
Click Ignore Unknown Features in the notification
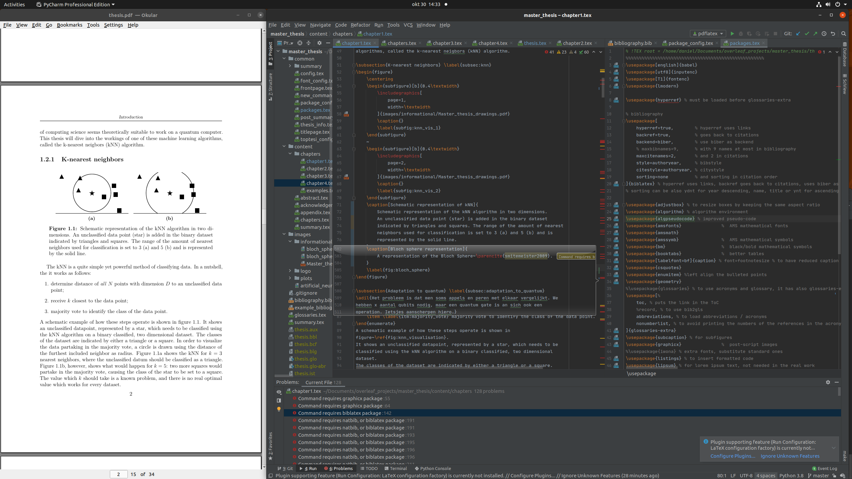[x=790, y=456]
